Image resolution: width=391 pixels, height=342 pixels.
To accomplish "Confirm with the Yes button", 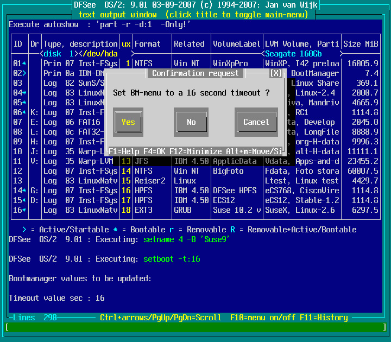I will pos(128,122).
